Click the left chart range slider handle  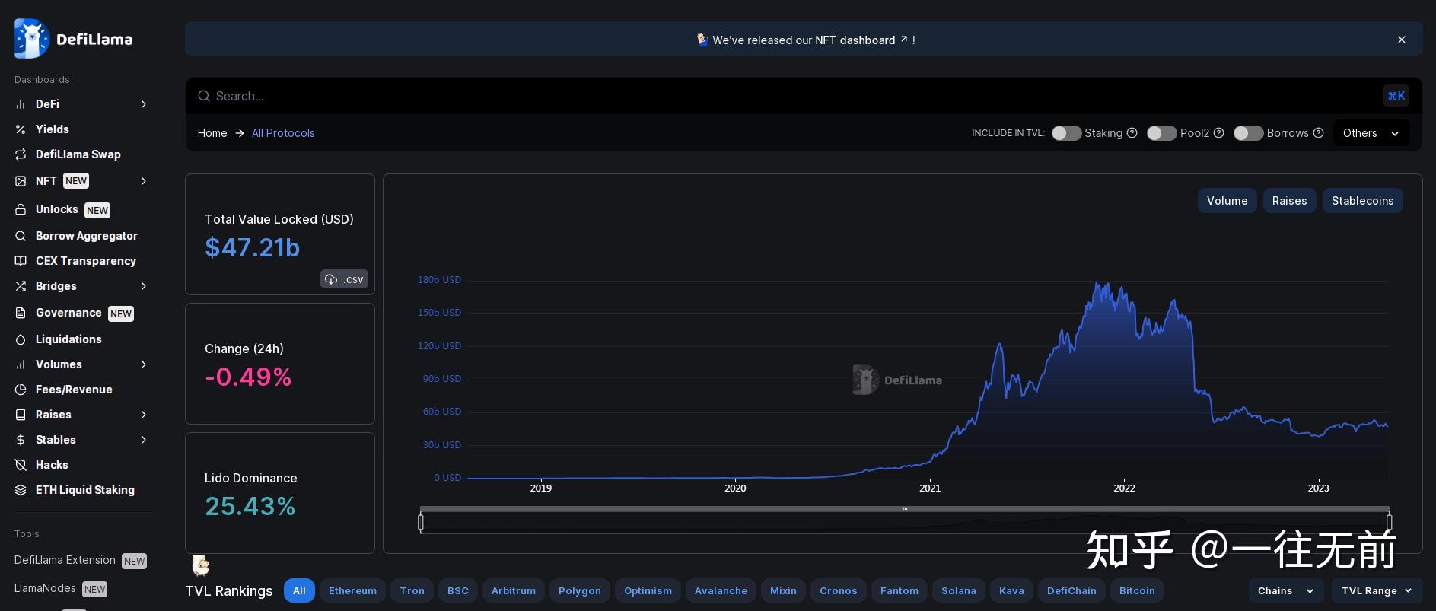tap(421, 522)
